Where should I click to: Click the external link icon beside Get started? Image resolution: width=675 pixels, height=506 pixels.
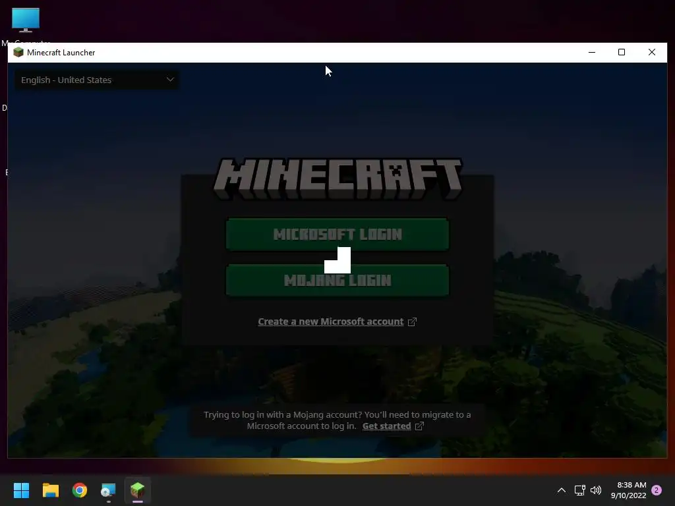[419, 426]
